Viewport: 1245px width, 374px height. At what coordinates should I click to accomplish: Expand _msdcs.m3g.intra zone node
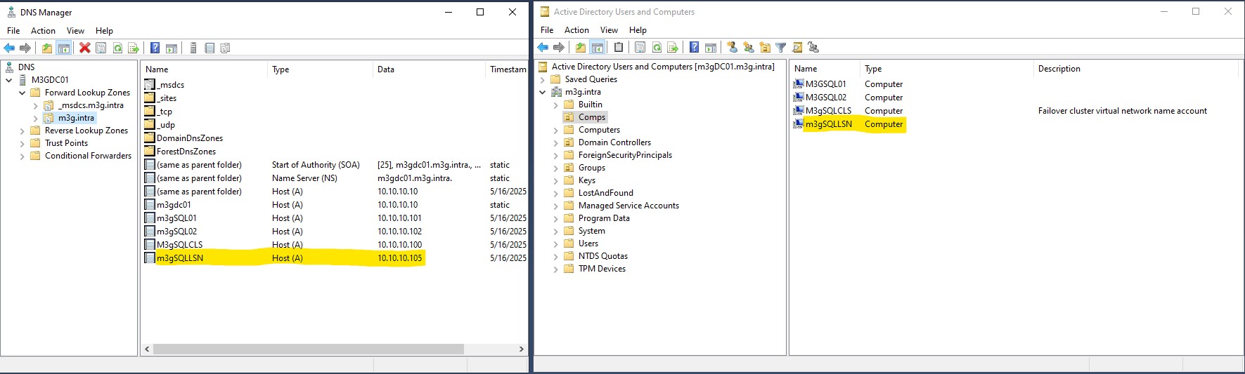pyautogui.click(x=35, y=105)
